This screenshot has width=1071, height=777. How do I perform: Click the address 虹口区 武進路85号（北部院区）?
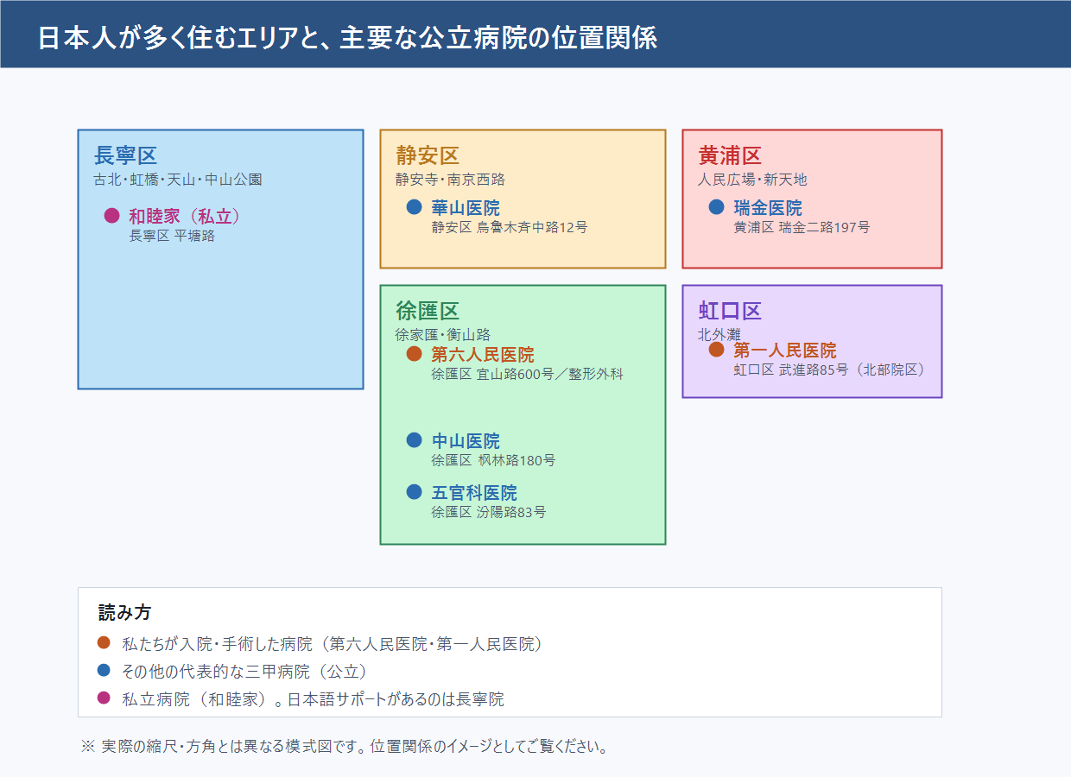click(x=831, y=370)
